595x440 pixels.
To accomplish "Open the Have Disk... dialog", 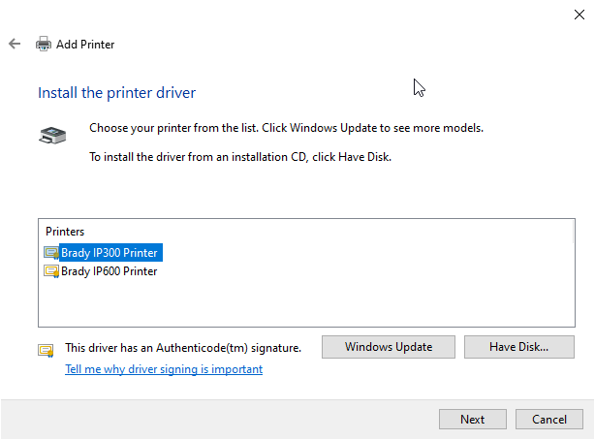I will (519, 347).
